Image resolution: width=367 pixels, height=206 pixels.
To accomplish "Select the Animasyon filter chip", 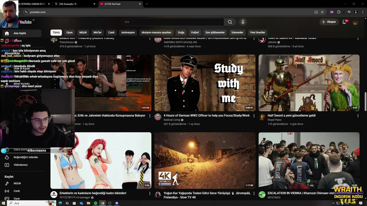I will [x=128, y=33].
